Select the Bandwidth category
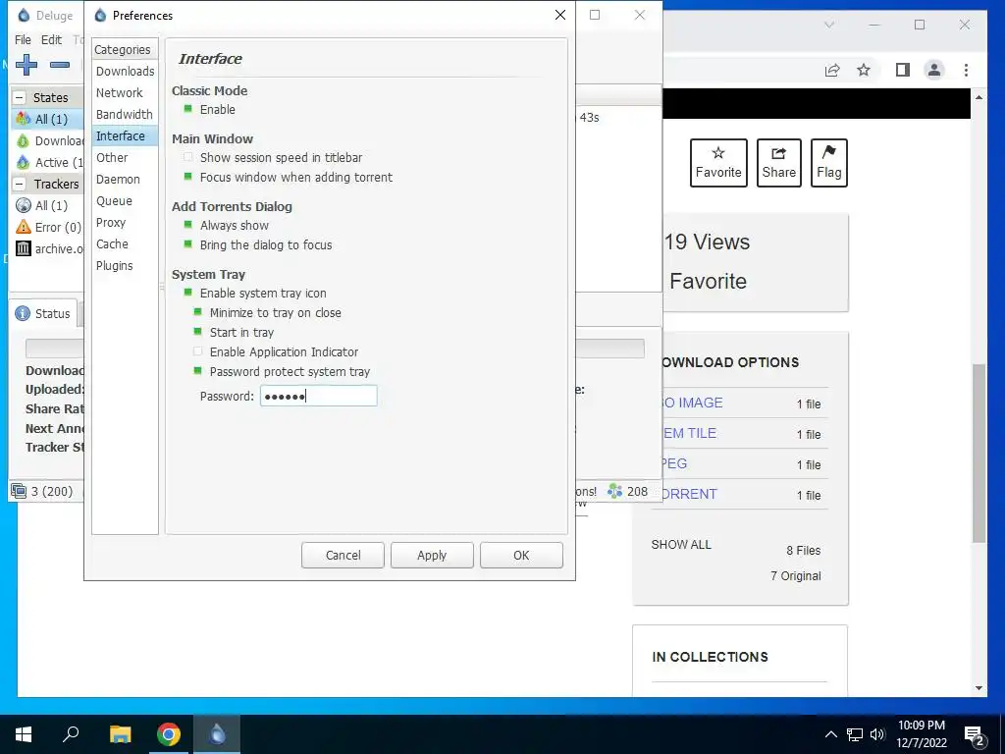 pyautogui.click(x=125, y=114)
